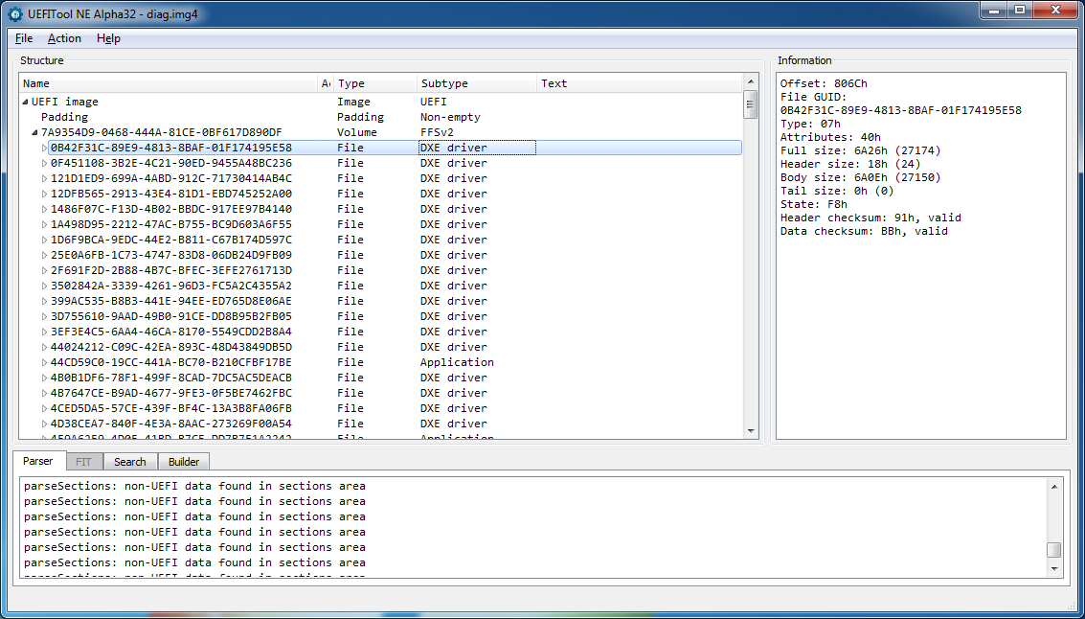This screenshot has width=1085, height=619.
Task: Sort by the Name column header
Action: pos(169,83)
